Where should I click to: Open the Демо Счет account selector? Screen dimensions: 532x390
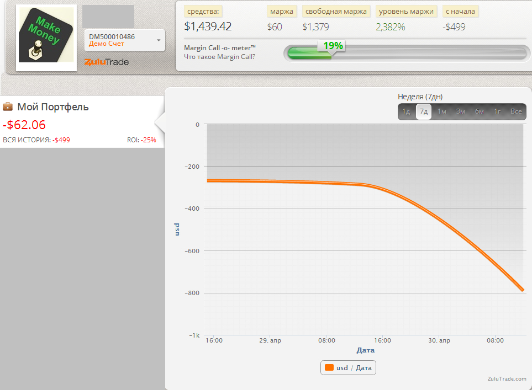(124, 40)
